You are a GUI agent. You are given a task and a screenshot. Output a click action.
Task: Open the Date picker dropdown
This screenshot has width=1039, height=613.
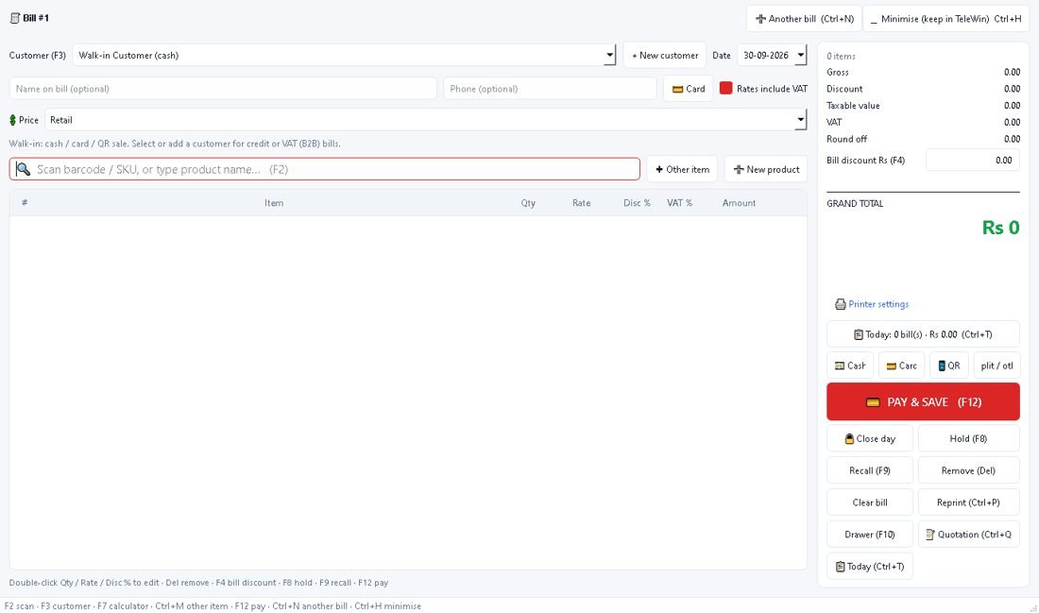click(x=800, y=55)
